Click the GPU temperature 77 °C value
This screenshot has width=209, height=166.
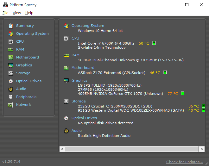click(x=173, y=94)
